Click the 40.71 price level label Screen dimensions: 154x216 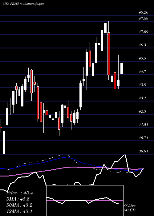coord(143,138)
